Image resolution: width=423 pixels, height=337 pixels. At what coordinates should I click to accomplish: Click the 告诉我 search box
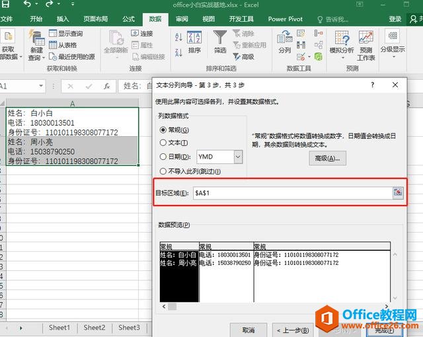point(333,19)
